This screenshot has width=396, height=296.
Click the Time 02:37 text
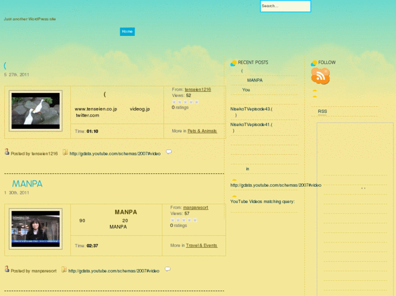click(87, 245)
